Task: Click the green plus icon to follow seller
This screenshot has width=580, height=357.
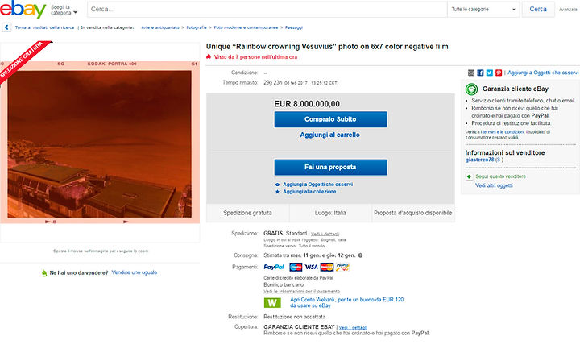Action: (469, 176)
